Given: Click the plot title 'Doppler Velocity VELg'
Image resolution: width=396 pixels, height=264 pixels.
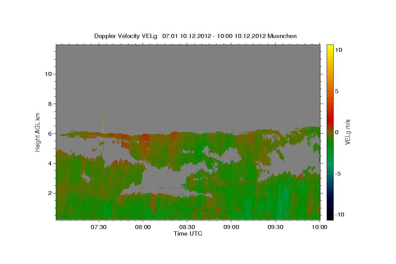Looking at the screenshot, I should [x=126, y=36].
